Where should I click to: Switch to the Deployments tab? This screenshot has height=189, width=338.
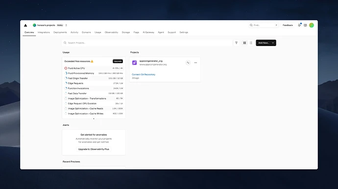click(x=60, y=32)
